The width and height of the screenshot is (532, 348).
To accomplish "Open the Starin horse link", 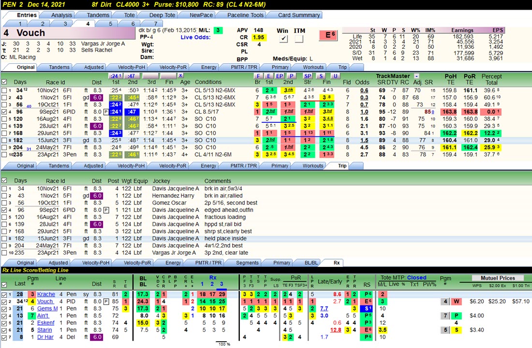I will tap(44, 330).
